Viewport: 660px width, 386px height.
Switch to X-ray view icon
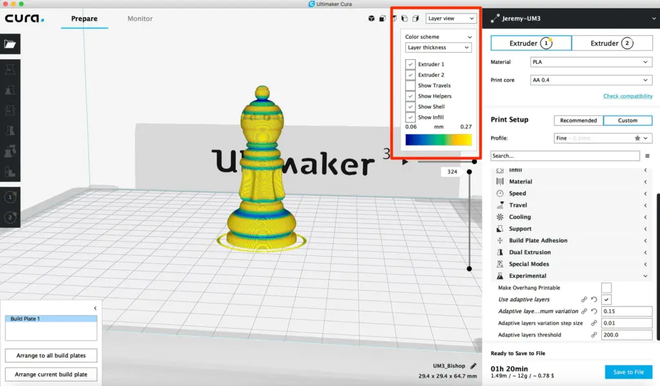click(383, 18)
